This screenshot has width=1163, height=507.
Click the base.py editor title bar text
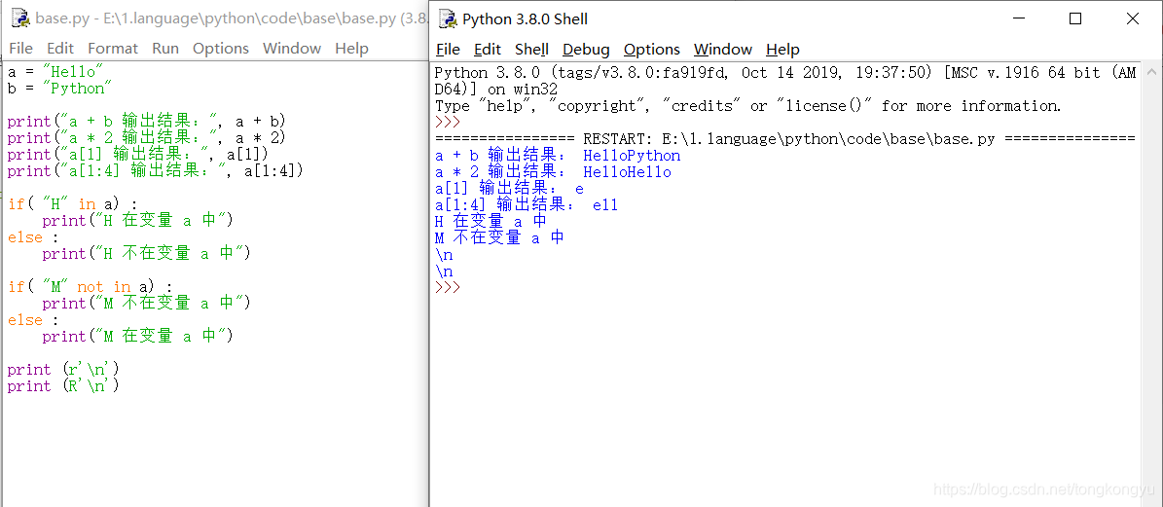point(232,18)
